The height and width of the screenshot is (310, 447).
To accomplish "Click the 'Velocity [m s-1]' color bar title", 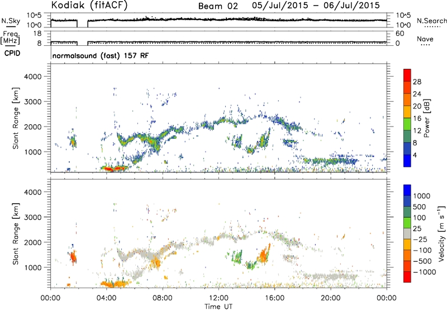I will click(x=441, y=233).
